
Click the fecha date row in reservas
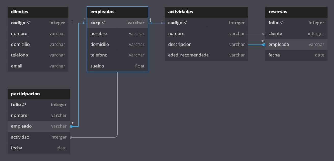(x=296, y=55)
